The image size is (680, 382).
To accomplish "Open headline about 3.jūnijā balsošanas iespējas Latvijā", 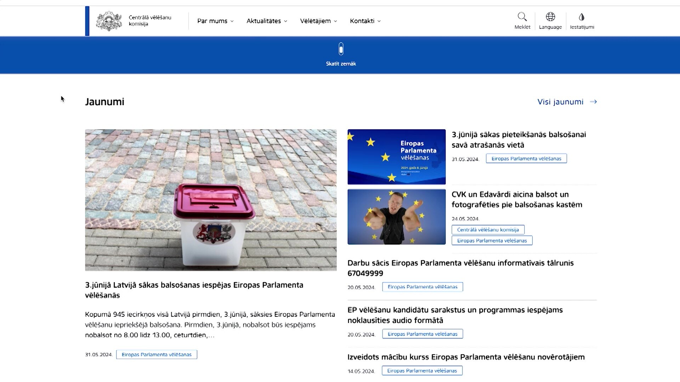I will coord(194,290).
